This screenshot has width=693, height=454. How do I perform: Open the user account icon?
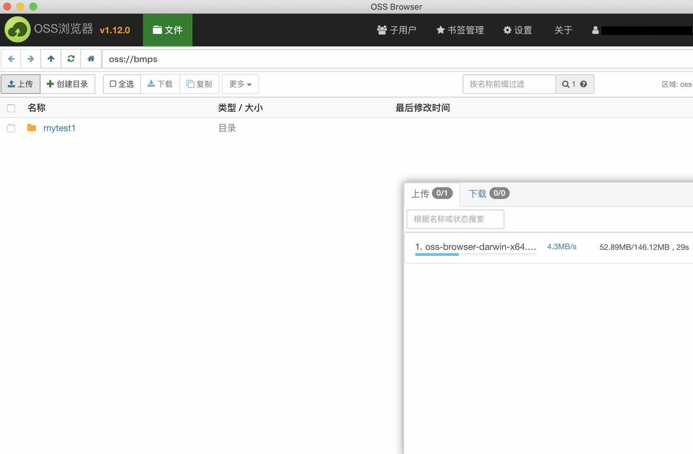pyautogui.click(x=595, y=30)
